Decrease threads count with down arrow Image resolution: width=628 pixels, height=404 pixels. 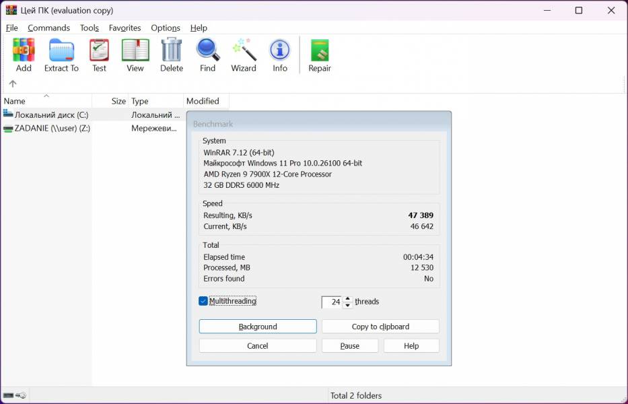pos(347,305)
